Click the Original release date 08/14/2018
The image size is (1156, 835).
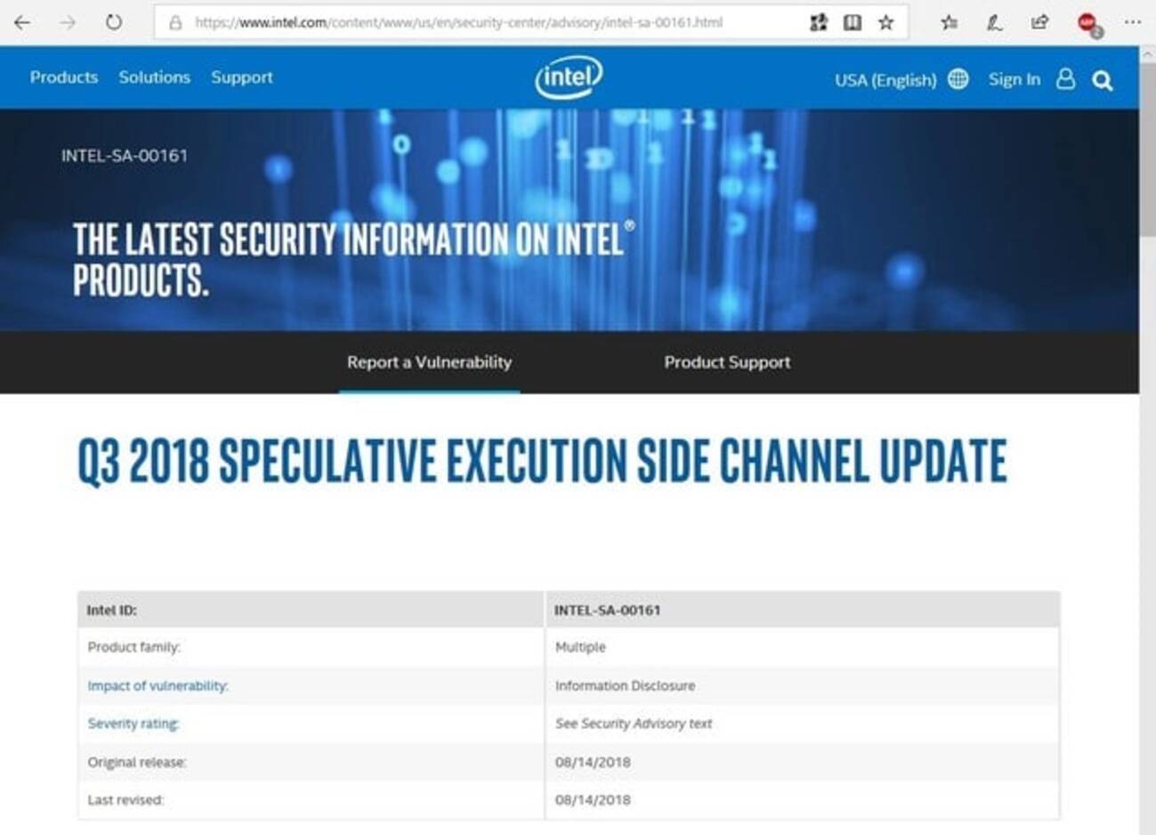593,762
